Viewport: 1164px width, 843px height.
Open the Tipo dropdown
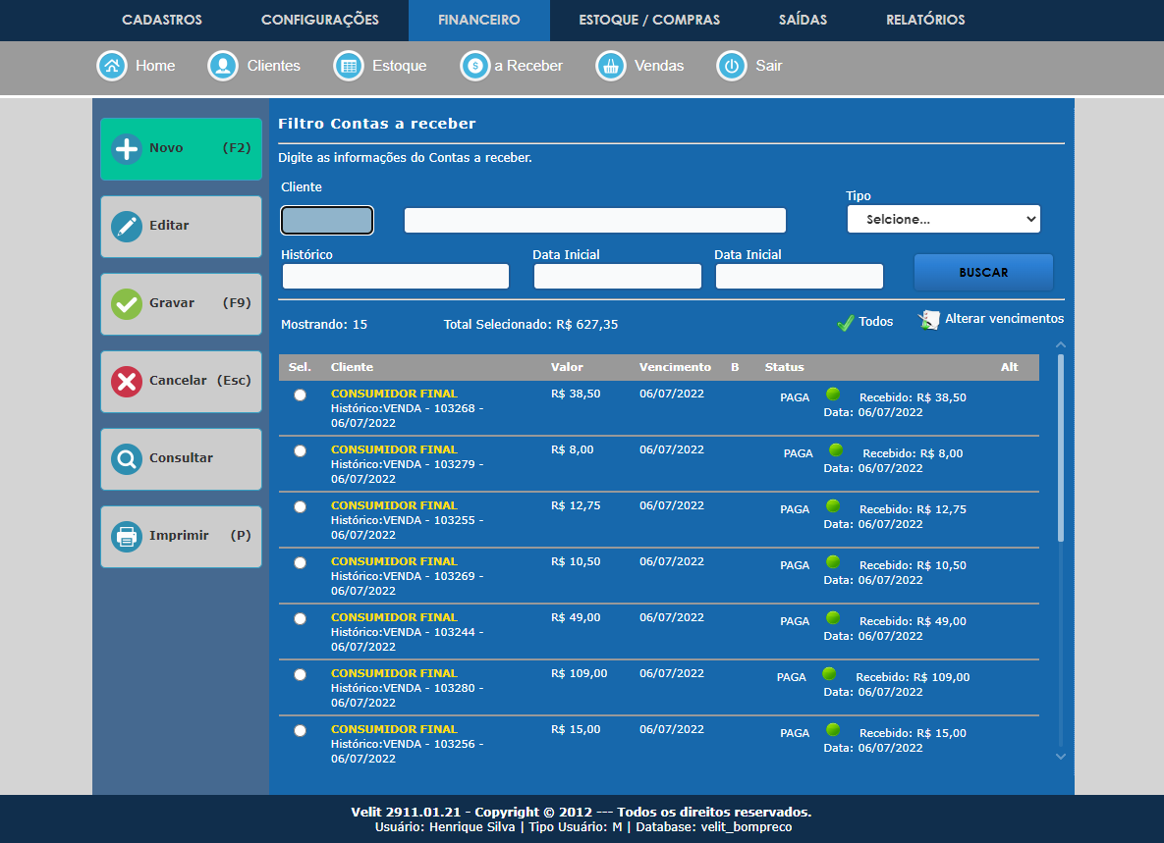(x=943, y=219)
